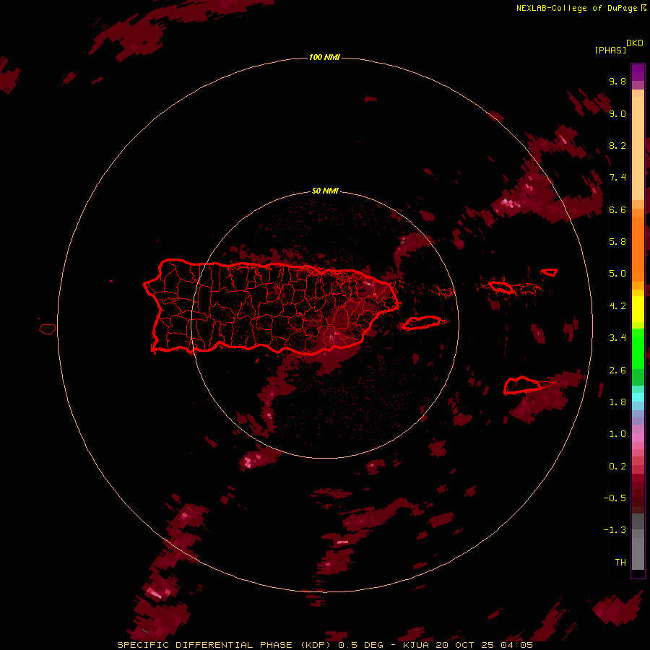Click the 5.8 scale value
This screenshot has height=650, width=650.
(617, 242)
